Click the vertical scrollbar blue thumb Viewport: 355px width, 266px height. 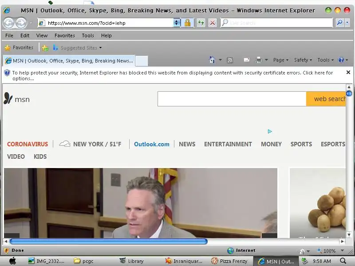tap(349, 93)
